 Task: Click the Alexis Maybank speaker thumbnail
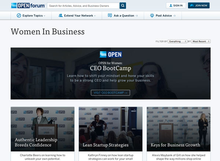coord(179,129)
